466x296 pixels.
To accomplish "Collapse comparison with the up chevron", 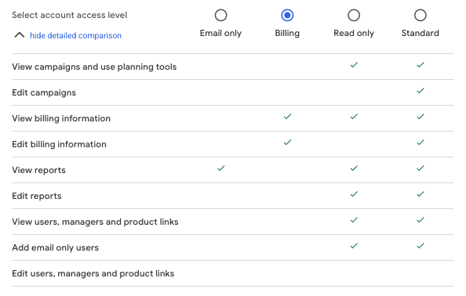I will pos(20,35).
